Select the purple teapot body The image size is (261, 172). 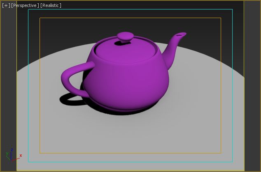click(x=126, y=81)
